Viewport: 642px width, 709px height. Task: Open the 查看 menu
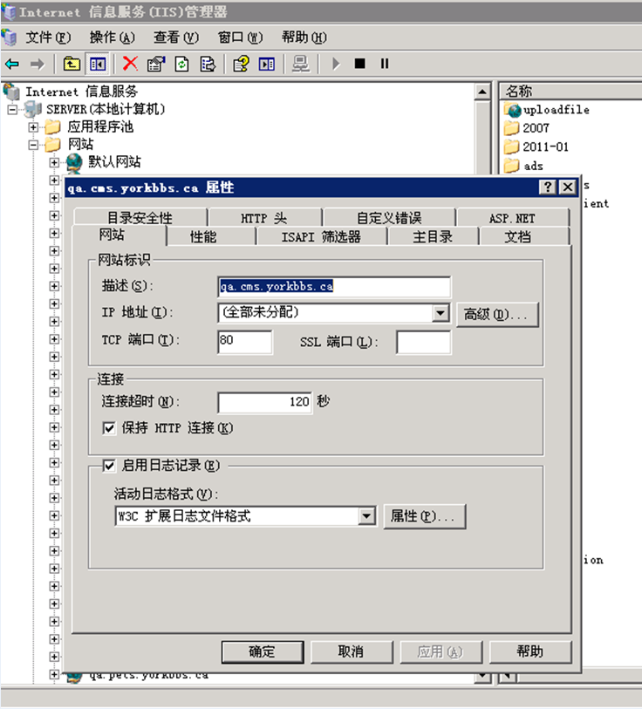(x=176, y=37)
